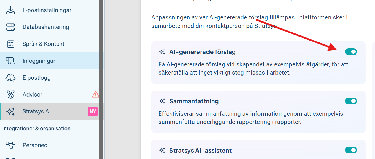Click the NY badge beside Stratsys AI

[x=93, y=111]
